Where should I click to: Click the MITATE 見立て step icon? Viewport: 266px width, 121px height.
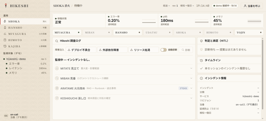coord(57,68)
